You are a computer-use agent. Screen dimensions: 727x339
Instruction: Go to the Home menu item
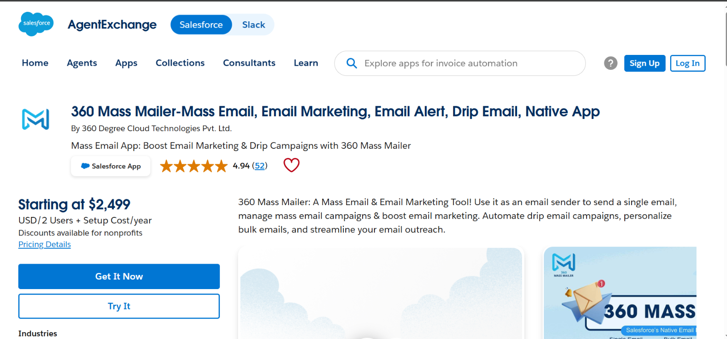coord(35,63)
